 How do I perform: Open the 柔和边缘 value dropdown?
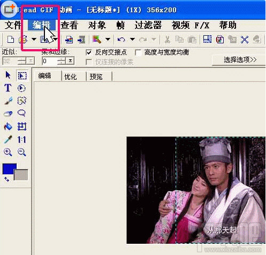point(70,61)
